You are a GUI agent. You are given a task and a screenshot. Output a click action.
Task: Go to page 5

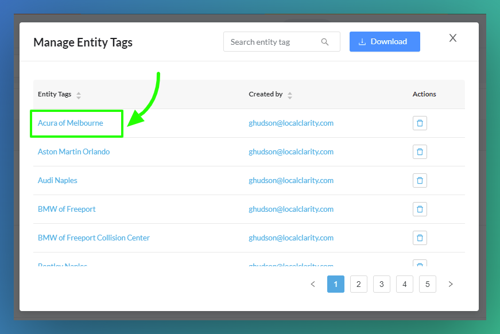coord(428,284)
